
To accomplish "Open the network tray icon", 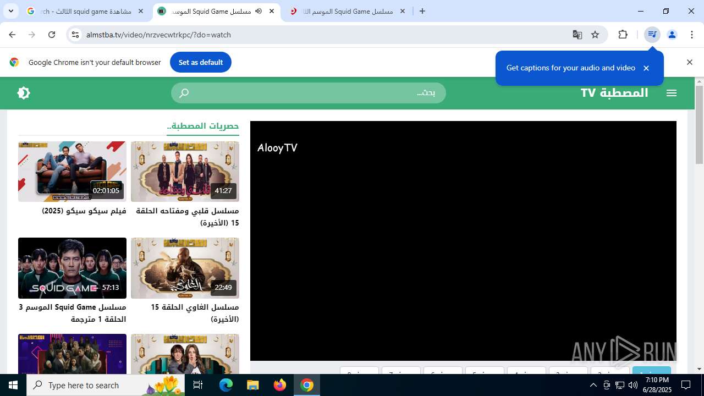I will pyautogui.click(x=619, y=385).
